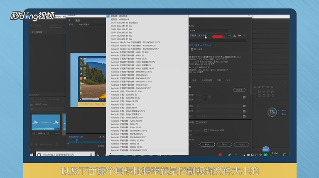Image resolution: width=319 pixels, height=178 pixels.
Task: Open the 多路复用器 tab
Action: point(207,80)
